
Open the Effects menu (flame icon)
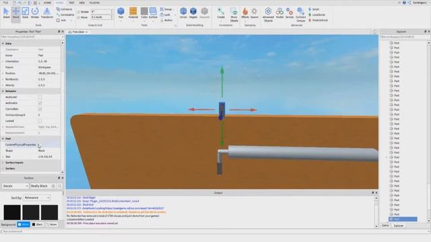click(x=245, y=13)
